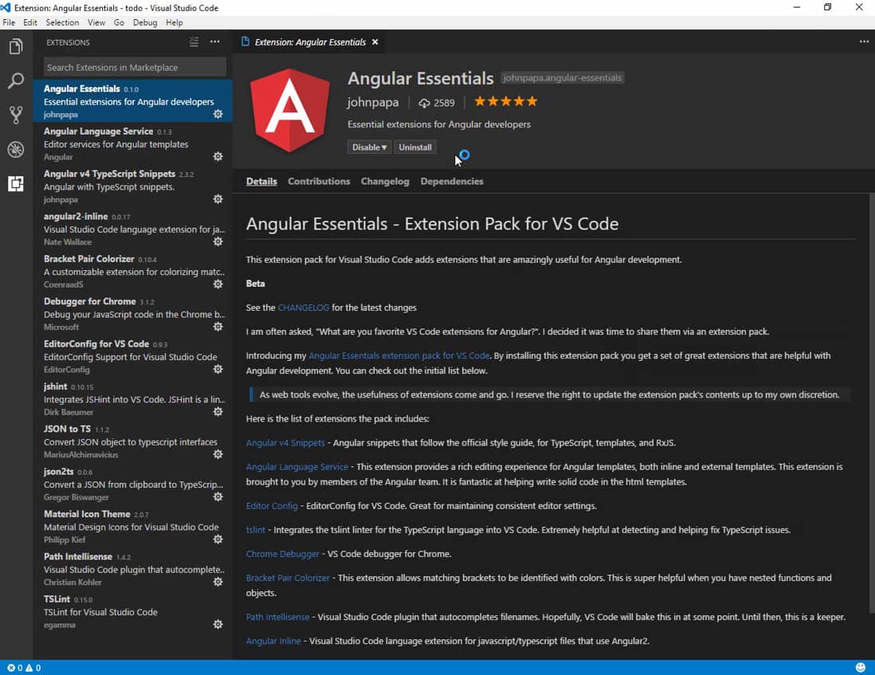Viewport: 875px width, 675px height.
Task: Click the TSLint extension gear icon
Action: (x=218, y=625)
